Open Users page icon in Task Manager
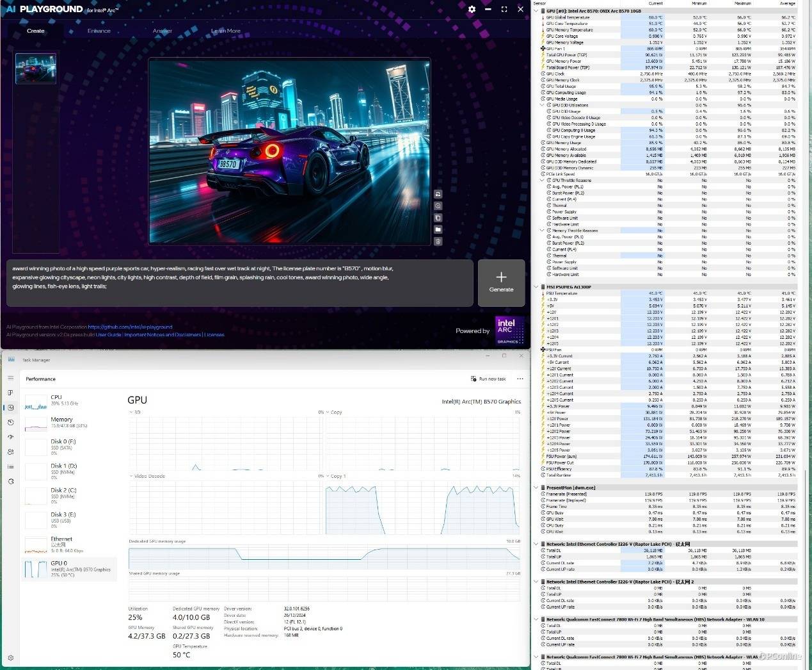Screen dimensions: 812x670 11,452
